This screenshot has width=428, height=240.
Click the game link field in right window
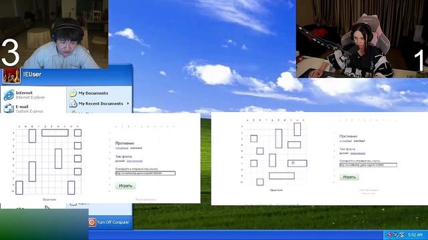coord(368,165)
